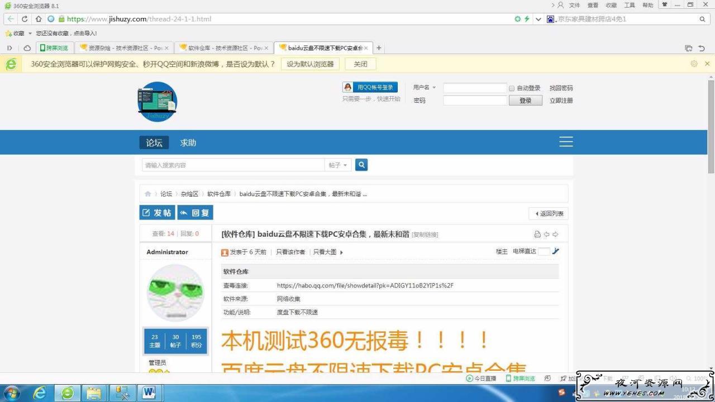The height and width of the screenshot is (402, 715).
Task: Click the 回复 button
Action: 196,213
